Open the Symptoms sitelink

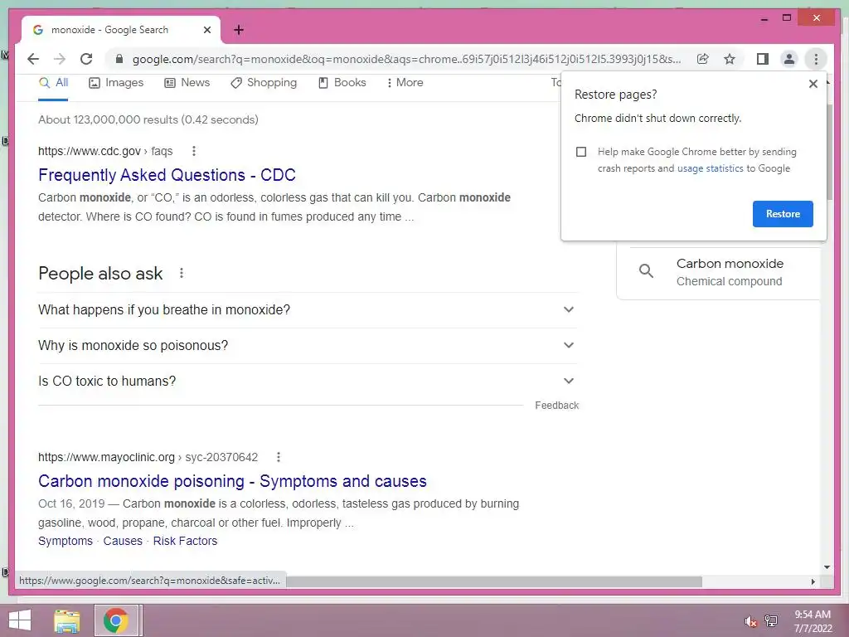pos(65,541)
